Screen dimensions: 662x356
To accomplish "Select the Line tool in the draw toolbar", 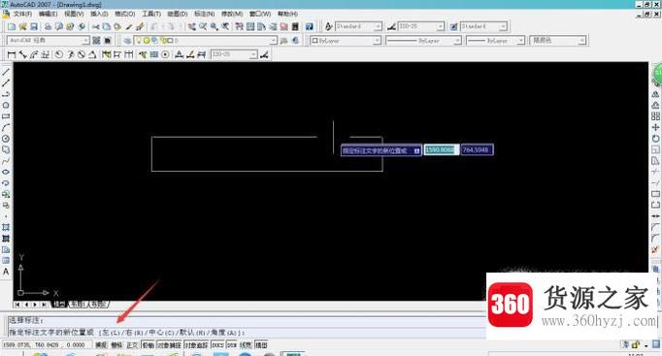I will [6, 72].
